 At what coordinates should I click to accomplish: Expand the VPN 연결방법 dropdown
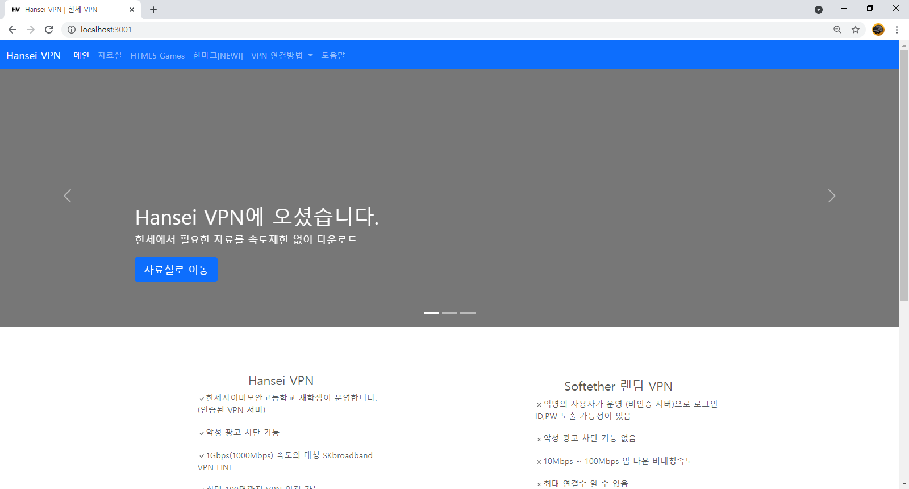[x=282, y=56]
